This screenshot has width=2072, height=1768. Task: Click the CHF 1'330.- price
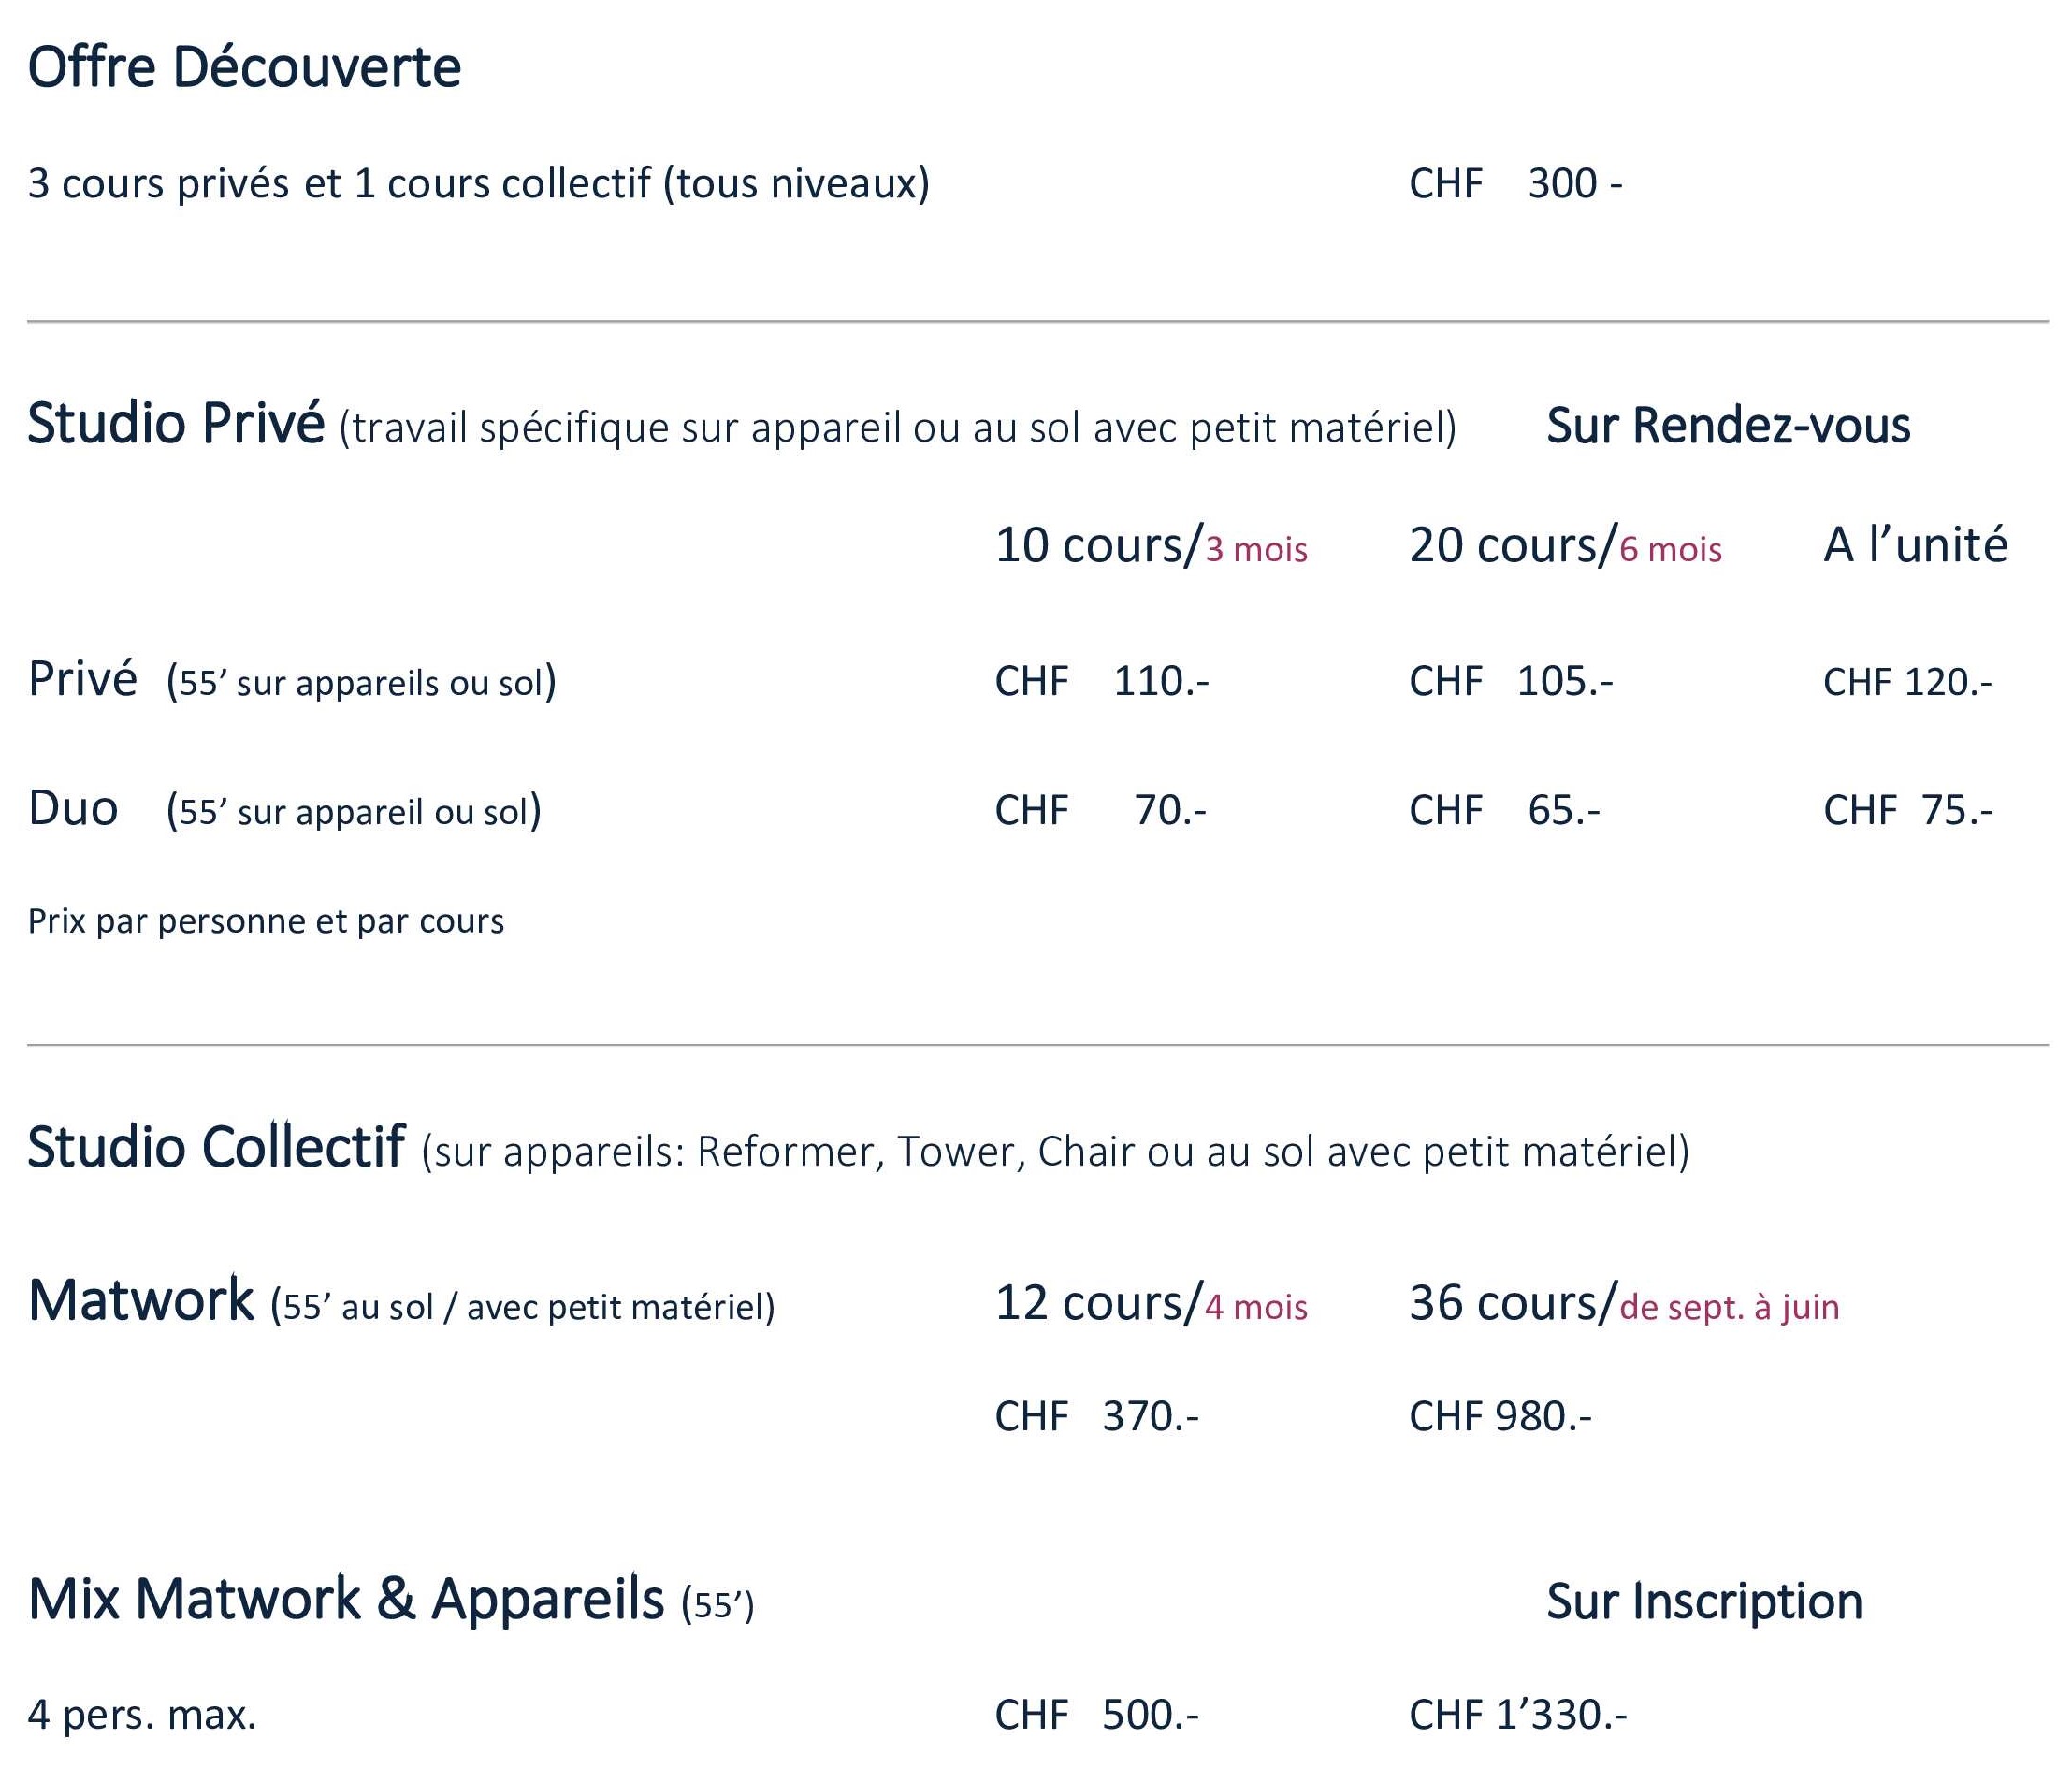pyautogui.click(x=1518, y=1715)
